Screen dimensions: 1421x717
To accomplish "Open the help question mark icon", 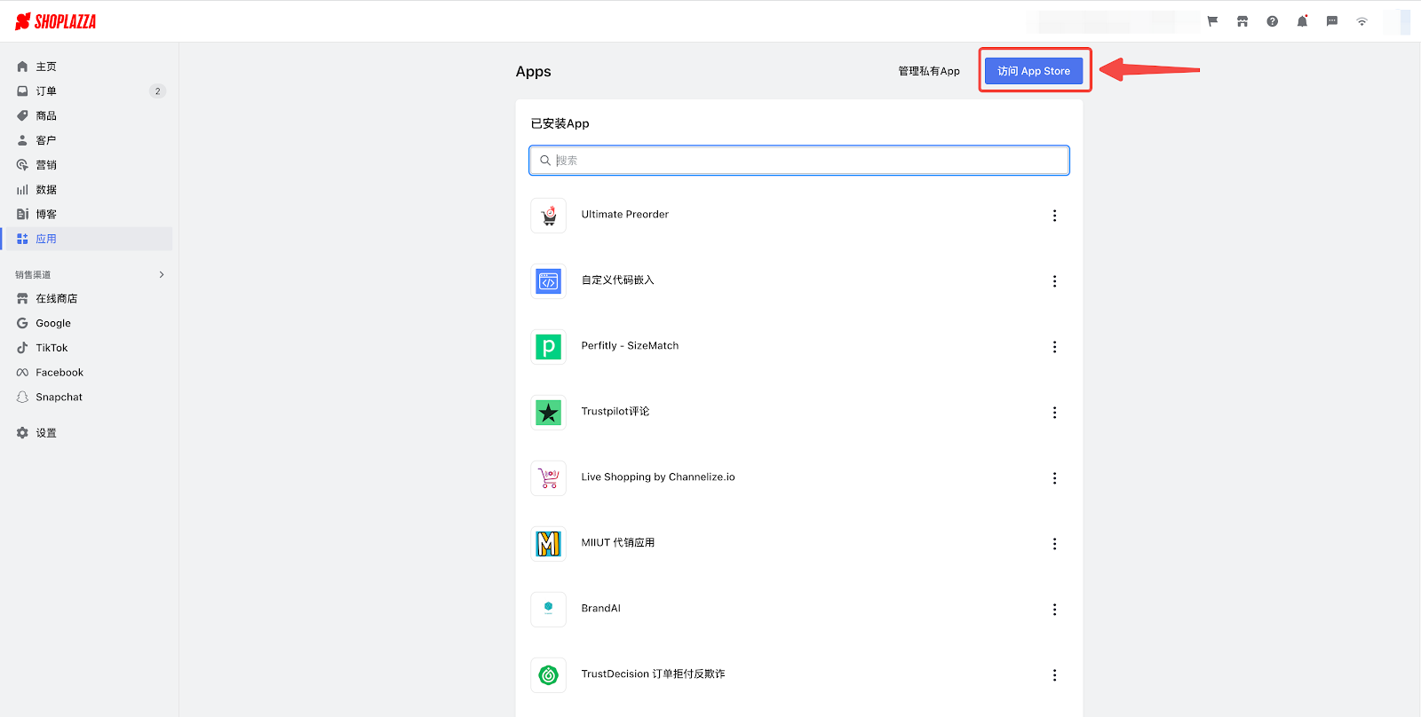I will point(1273,21).
